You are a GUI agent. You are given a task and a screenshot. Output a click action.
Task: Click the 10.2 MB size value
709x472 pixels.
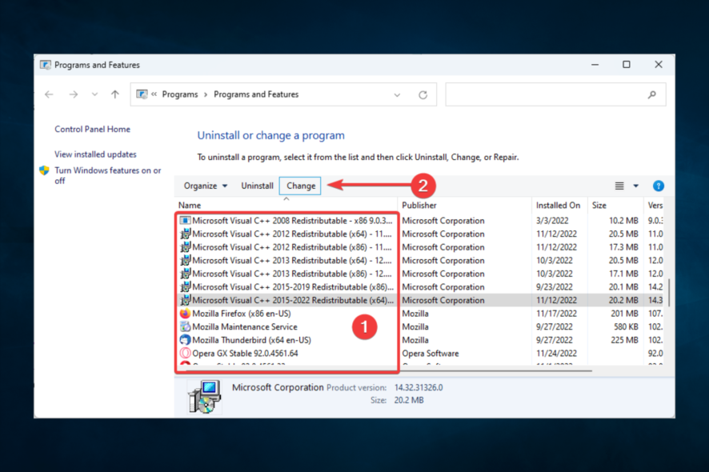(623, 221)
